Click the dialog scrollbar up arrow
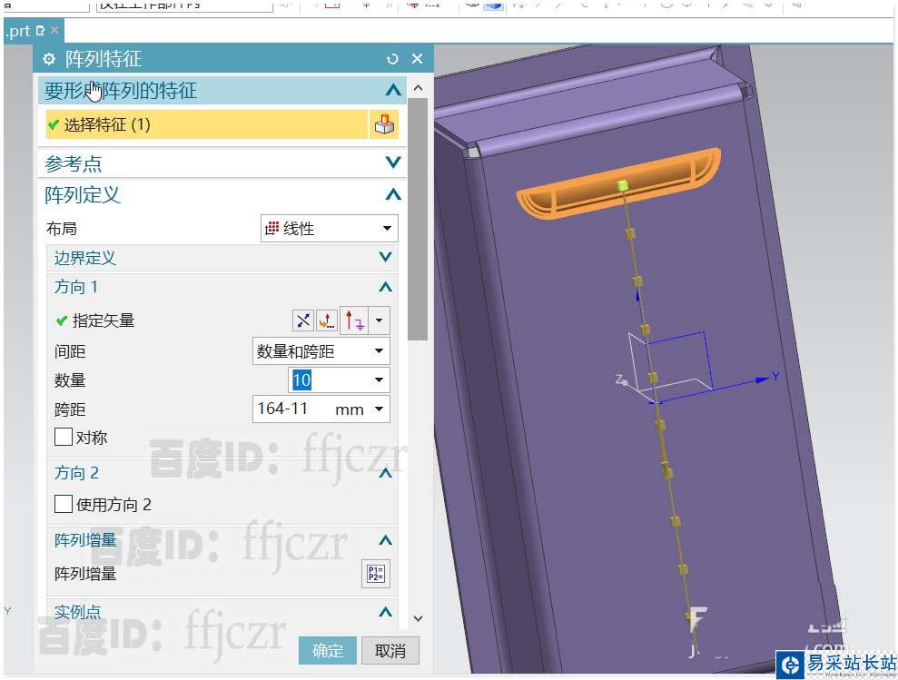Screen dimensions: 898x680 pos(418,88)
